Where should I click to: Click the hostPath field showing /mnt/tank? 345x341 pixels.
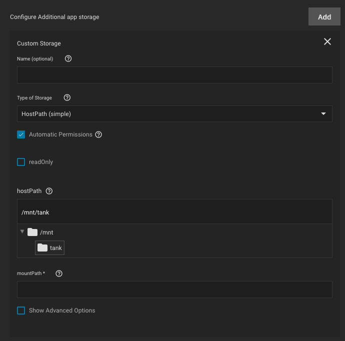[174, 211]
